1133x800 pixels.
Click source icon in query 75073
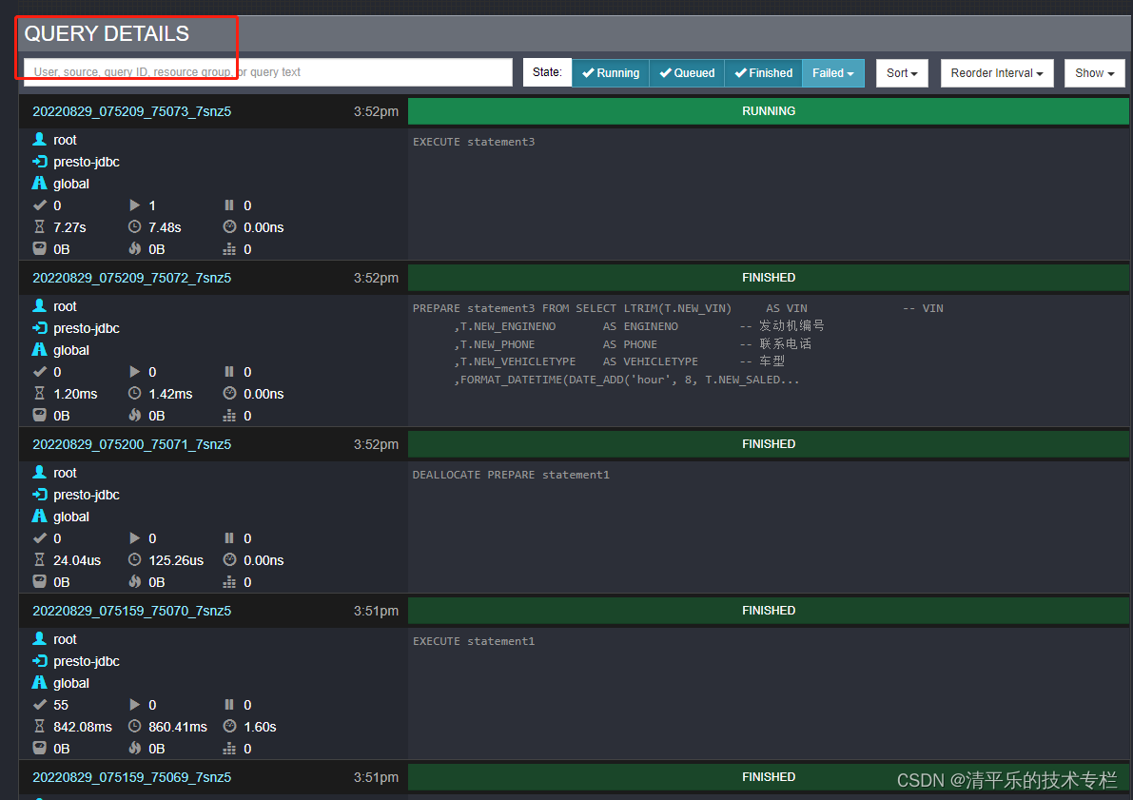40,161
